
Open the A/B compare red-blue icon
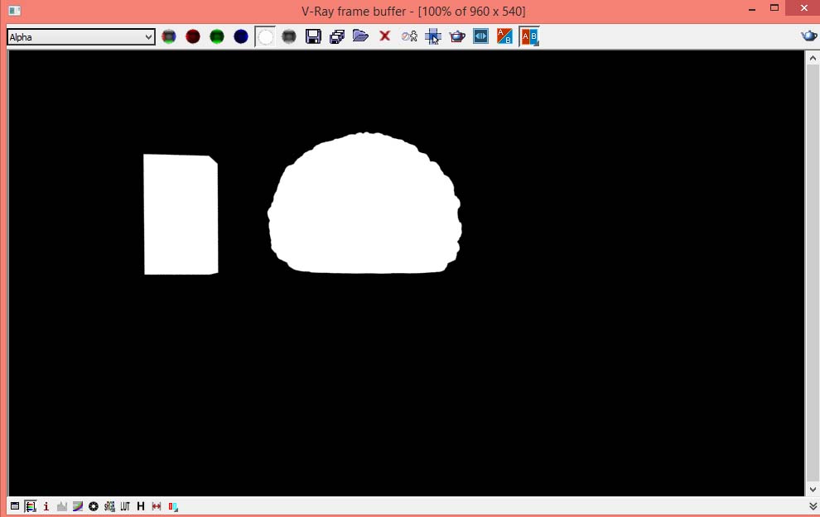pyautogui.click(x=504, y=36)
